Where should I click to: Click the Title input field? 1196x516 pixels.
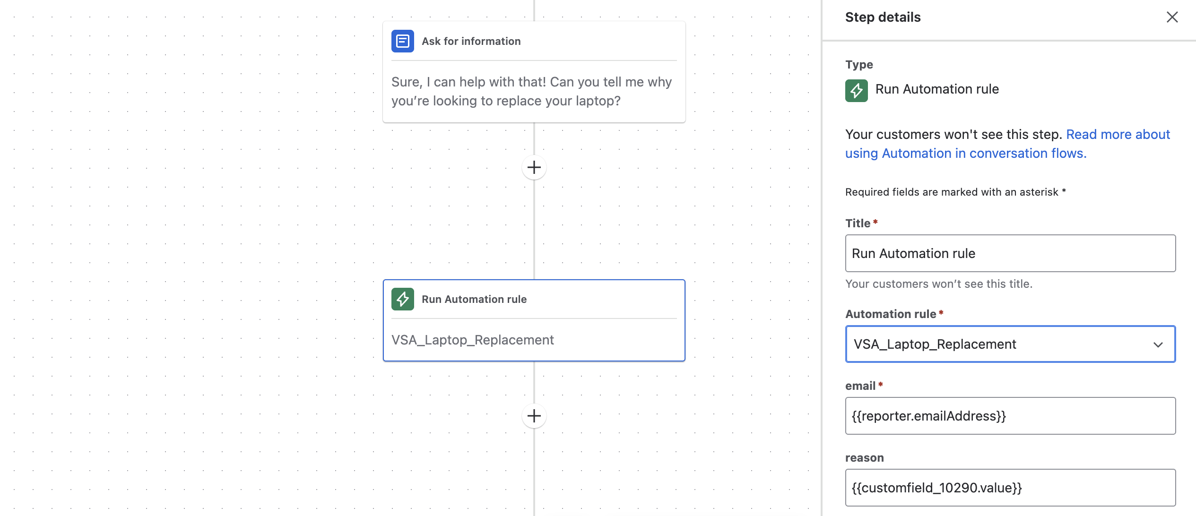coord(1010,253)
